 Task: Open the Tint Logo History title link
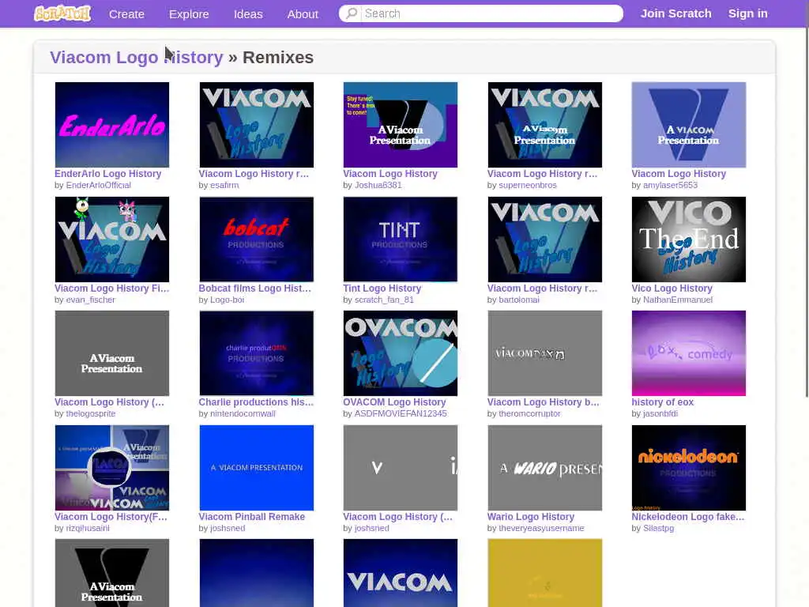point(382,288)
